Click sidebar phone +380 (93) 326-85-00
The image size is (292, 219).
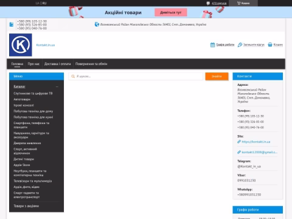251,122
